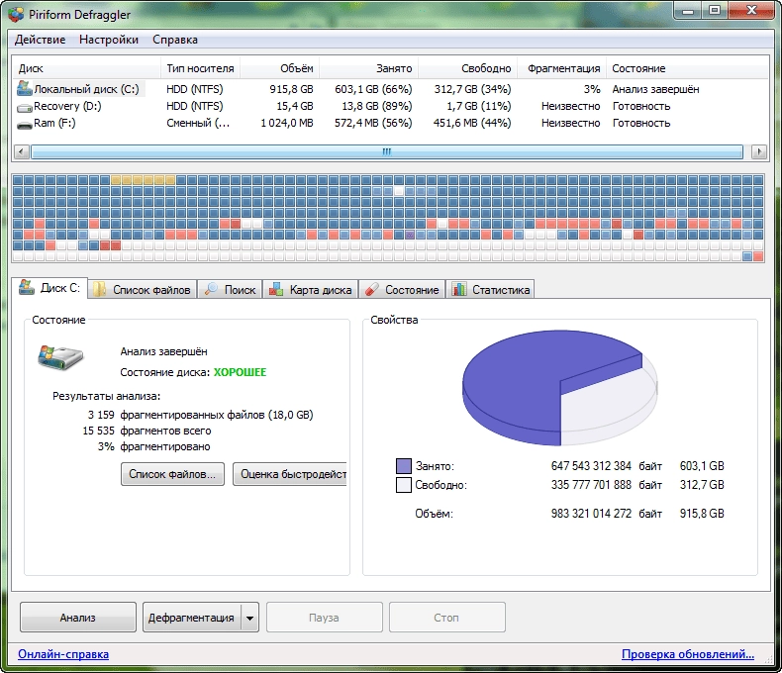
Task: Sort by the Объём column header
Action: pyautogui.click(x=280, y=68)
